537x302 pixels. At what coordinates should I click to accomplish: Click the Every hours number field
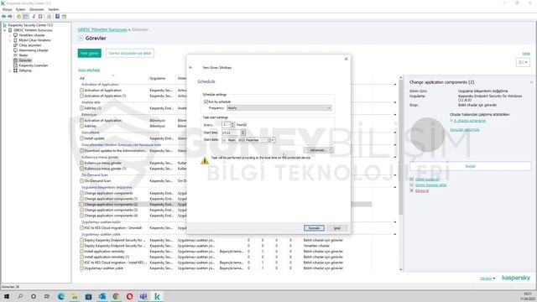(226, 125)
